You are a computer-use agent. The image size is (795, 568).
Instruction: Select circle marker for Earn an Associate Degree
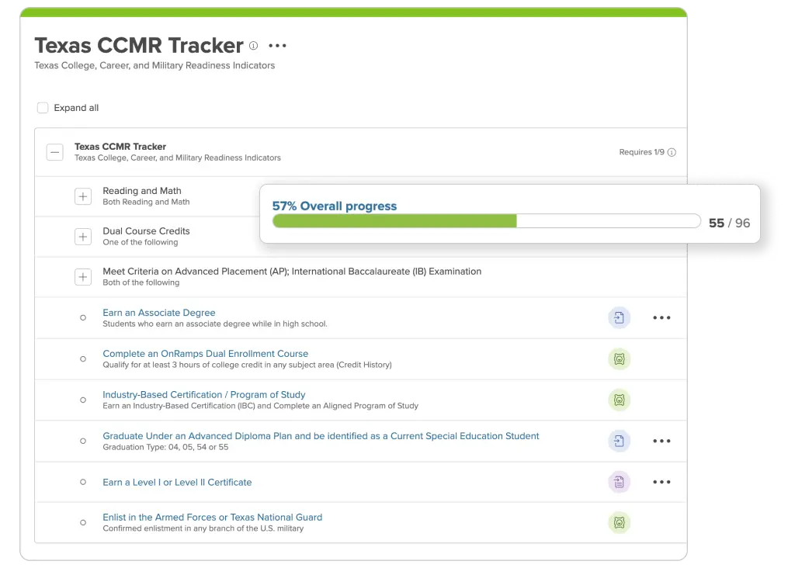(x=83, y=317)
